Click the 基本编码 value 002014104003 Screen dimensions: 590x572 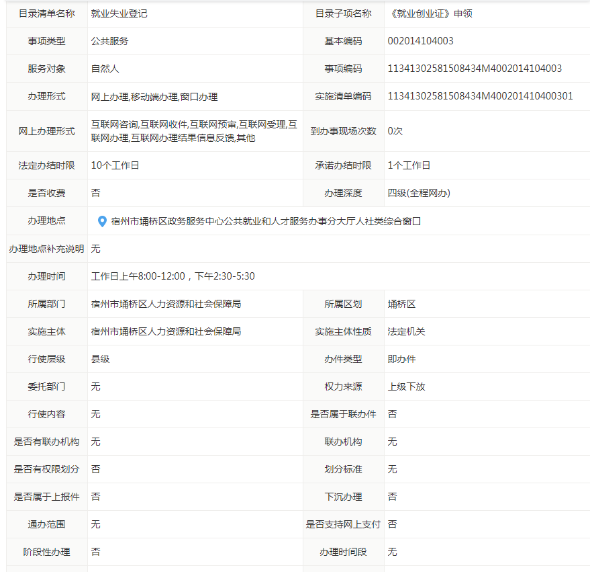point(420,41)
